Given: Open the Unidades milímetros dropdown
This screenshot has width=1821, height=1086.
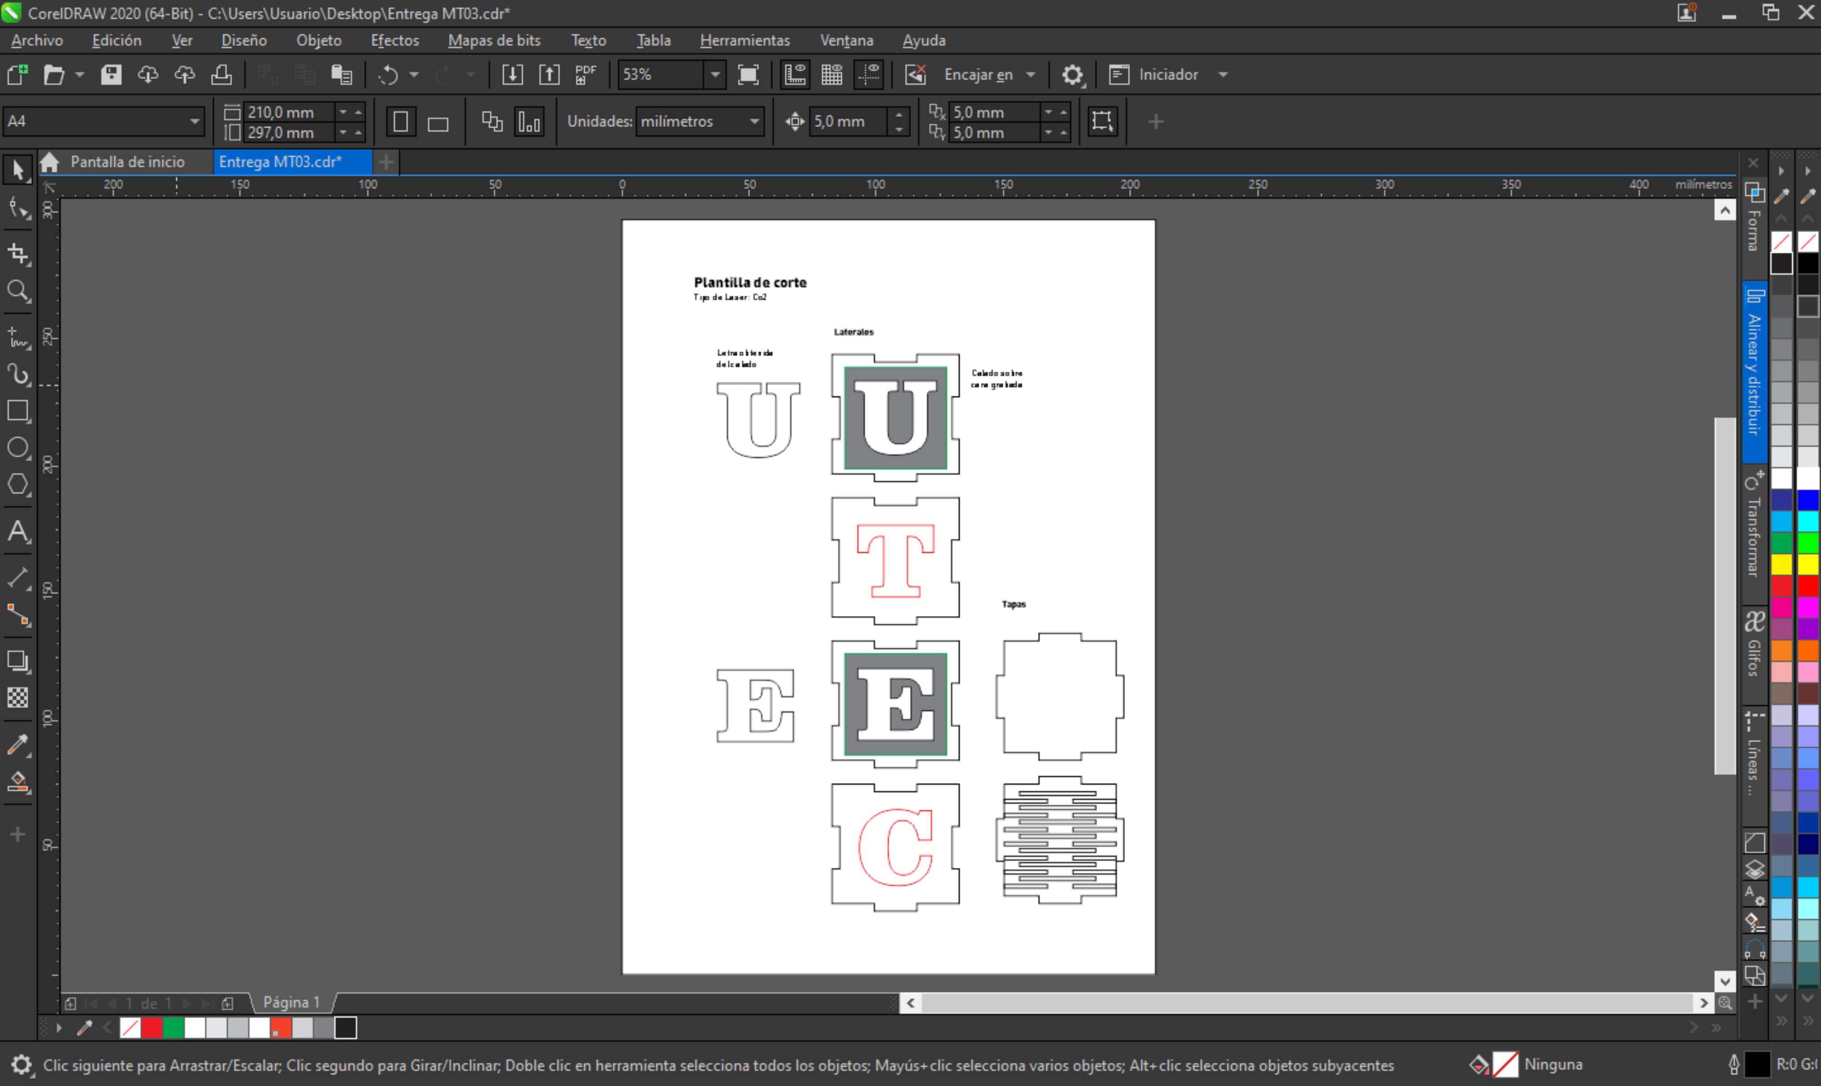Looking at the screenshot, I should click(754, 122).
